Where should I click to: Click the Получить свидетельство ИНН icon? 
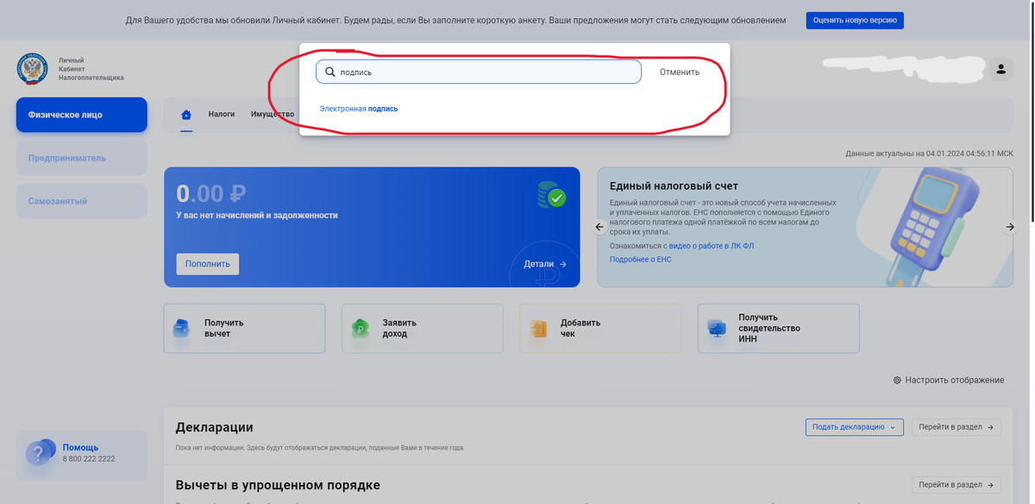click(x=716, y=328)
